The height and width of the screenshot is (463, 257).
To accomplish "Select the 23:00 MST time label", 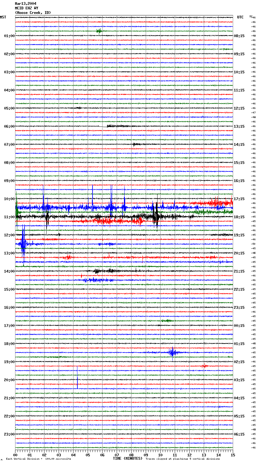I will pos(9,434).
